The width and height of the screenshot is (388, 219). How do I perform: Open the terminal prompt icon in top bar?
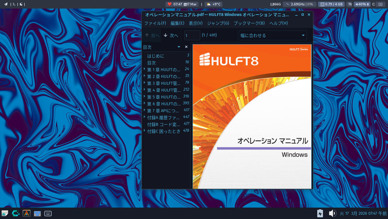(x=14, y=4)
